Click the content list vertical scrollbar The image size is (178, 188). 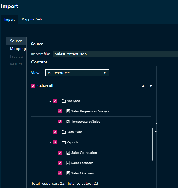click(x=153, y=144)
